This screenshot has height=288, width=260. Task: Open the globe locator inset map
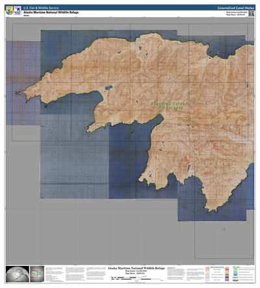pos(18,274)
